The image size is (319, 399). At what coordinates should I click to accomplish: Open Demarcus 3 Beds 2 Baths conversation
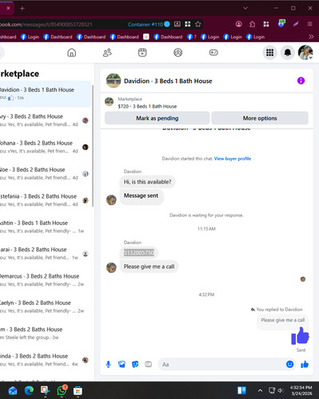click(45, 280)
